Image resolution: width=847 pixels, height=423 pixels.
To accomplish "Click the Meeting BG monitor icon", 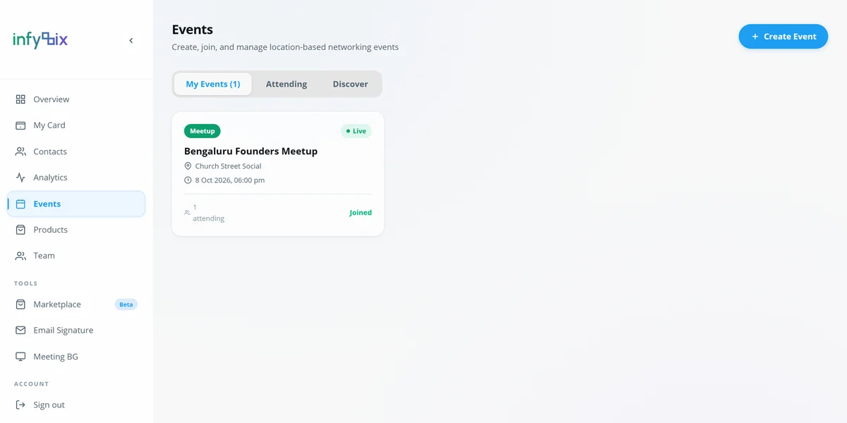I will (20, 357).
